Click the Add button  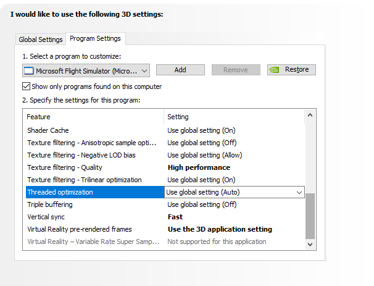tap(180, 70)
